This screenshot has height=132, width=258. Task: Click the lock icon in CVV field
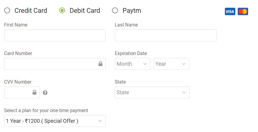coord(34,92)
